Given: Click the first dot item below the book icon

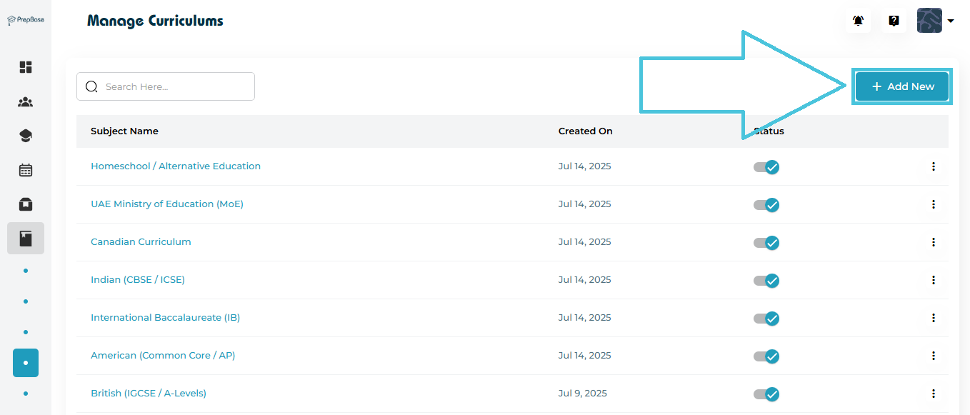Looking at the screenshot, I should coord(26,271).
